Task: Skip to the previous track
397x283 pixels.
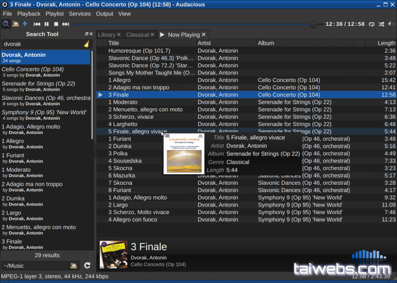Action: (37, 24)
